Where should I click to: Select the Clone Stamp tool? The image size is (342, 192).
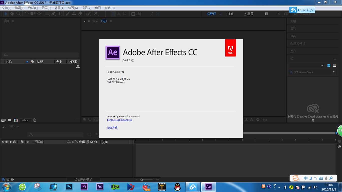74,14
